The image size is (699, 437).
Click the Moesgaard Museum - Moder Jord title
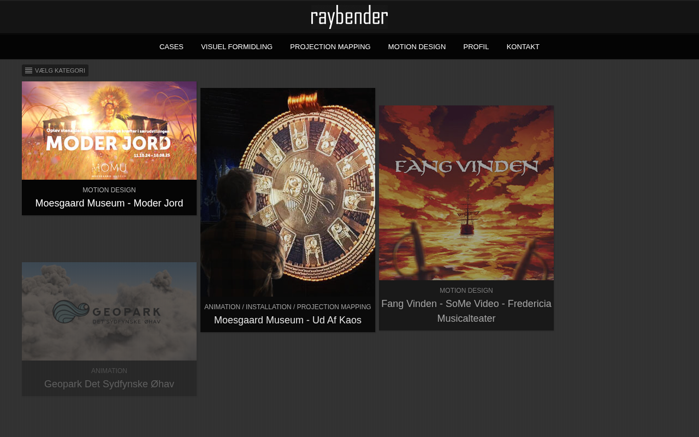click(x=109, y=203)
